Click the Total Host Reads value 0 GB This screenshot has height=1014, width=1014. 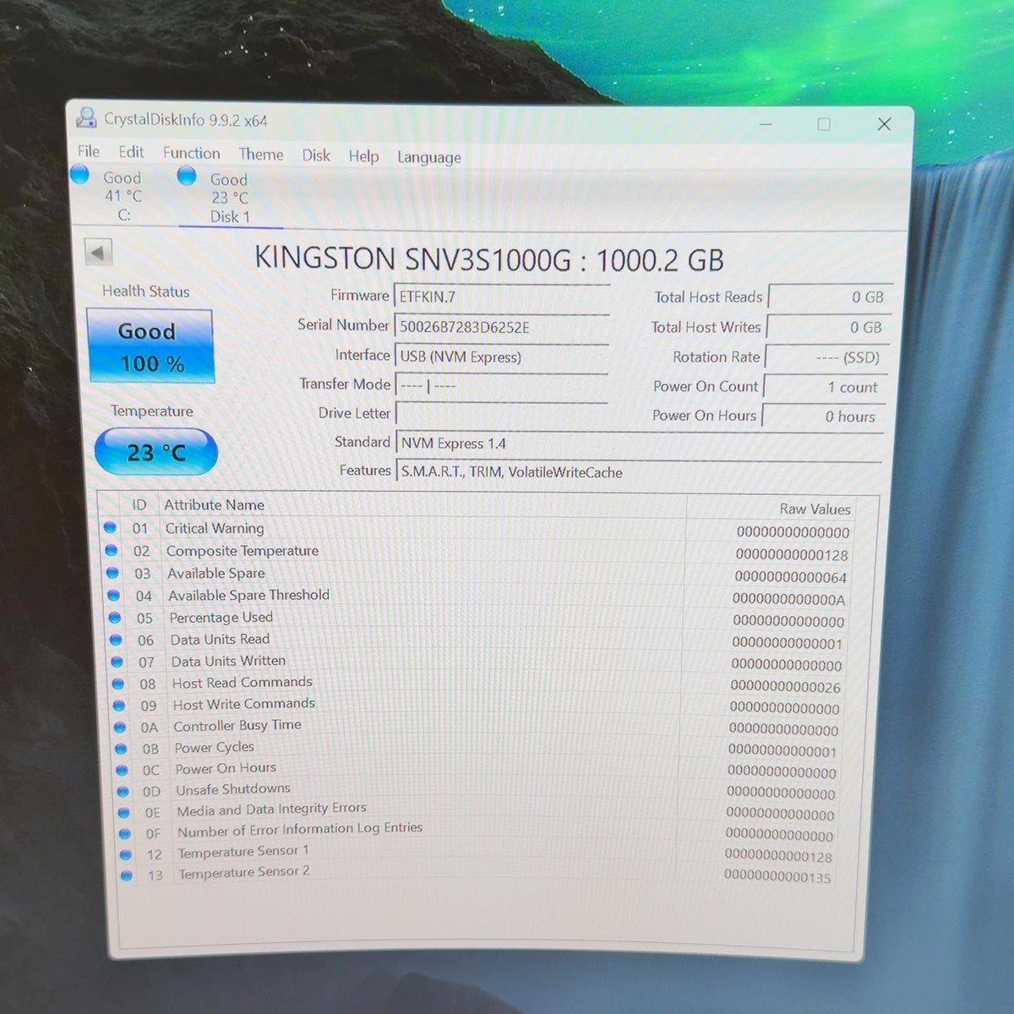click(830, 297)
